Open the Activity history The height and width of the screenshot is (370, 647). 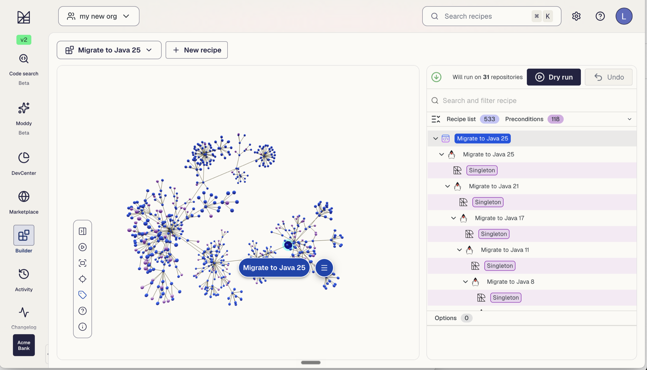click(24, 280)
